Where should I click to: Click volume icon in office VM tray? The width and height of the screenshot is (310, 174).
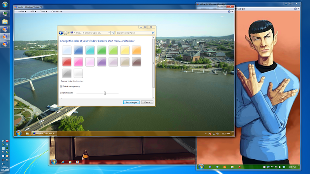[x=280, y=167]
